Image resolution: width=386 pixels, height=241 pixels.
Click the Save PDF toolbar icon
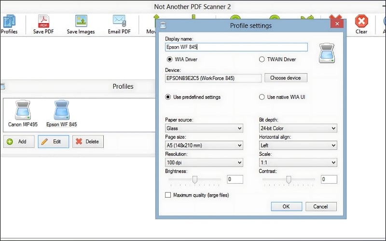pos(43,24)
